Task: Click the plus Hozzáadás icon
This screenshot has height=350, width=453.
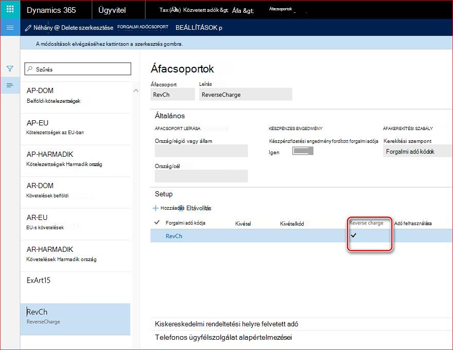Action: point(155,208)
